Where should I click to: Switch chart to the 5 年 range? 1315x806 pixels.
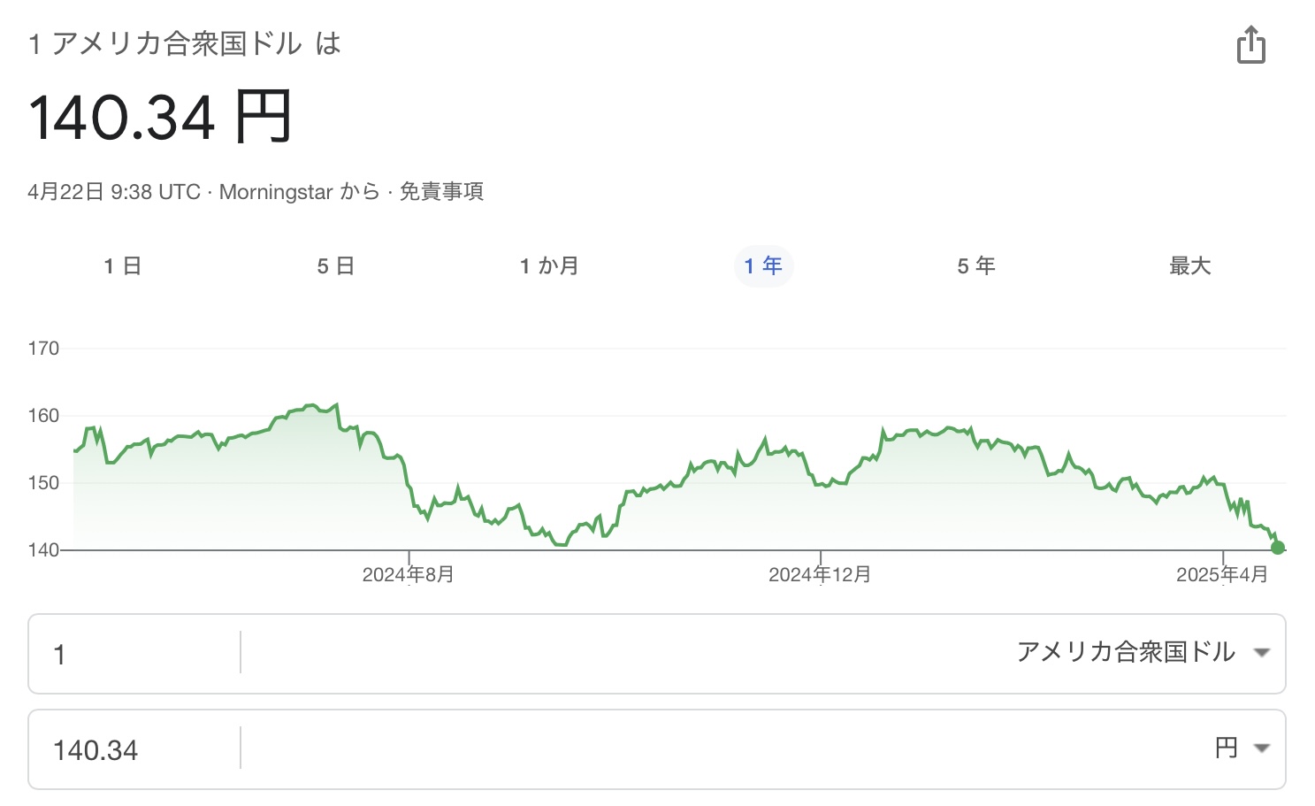pos(976,266)
